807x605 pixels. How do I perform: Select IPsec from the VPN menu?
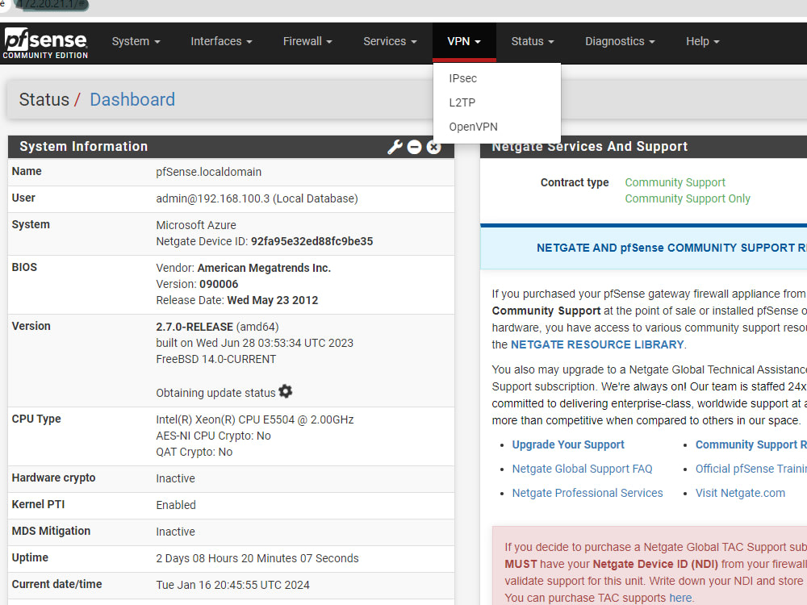462,78
